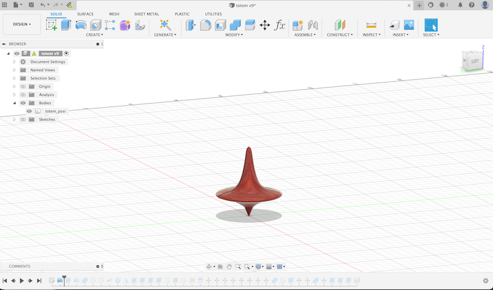
Task: Open timeline settings gear
Action: point(486,281)
